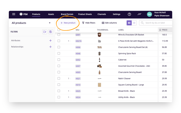The width and height of the screenshot is (181, 113).
Task: Tick the Square Cutting Board row checkbox
Action: (x=59, y=85)
